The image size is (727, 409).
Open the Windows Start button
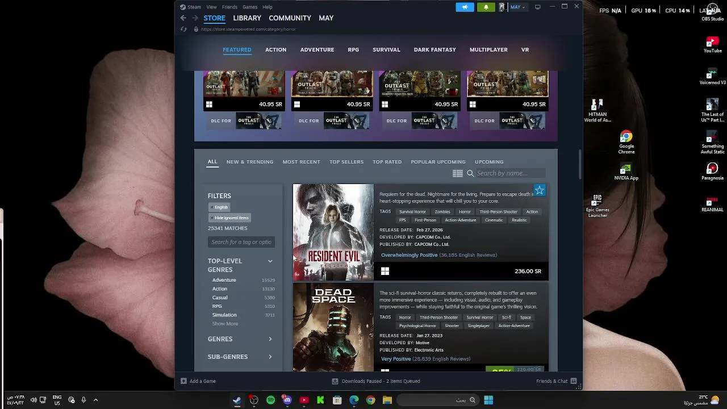point(488,400)
